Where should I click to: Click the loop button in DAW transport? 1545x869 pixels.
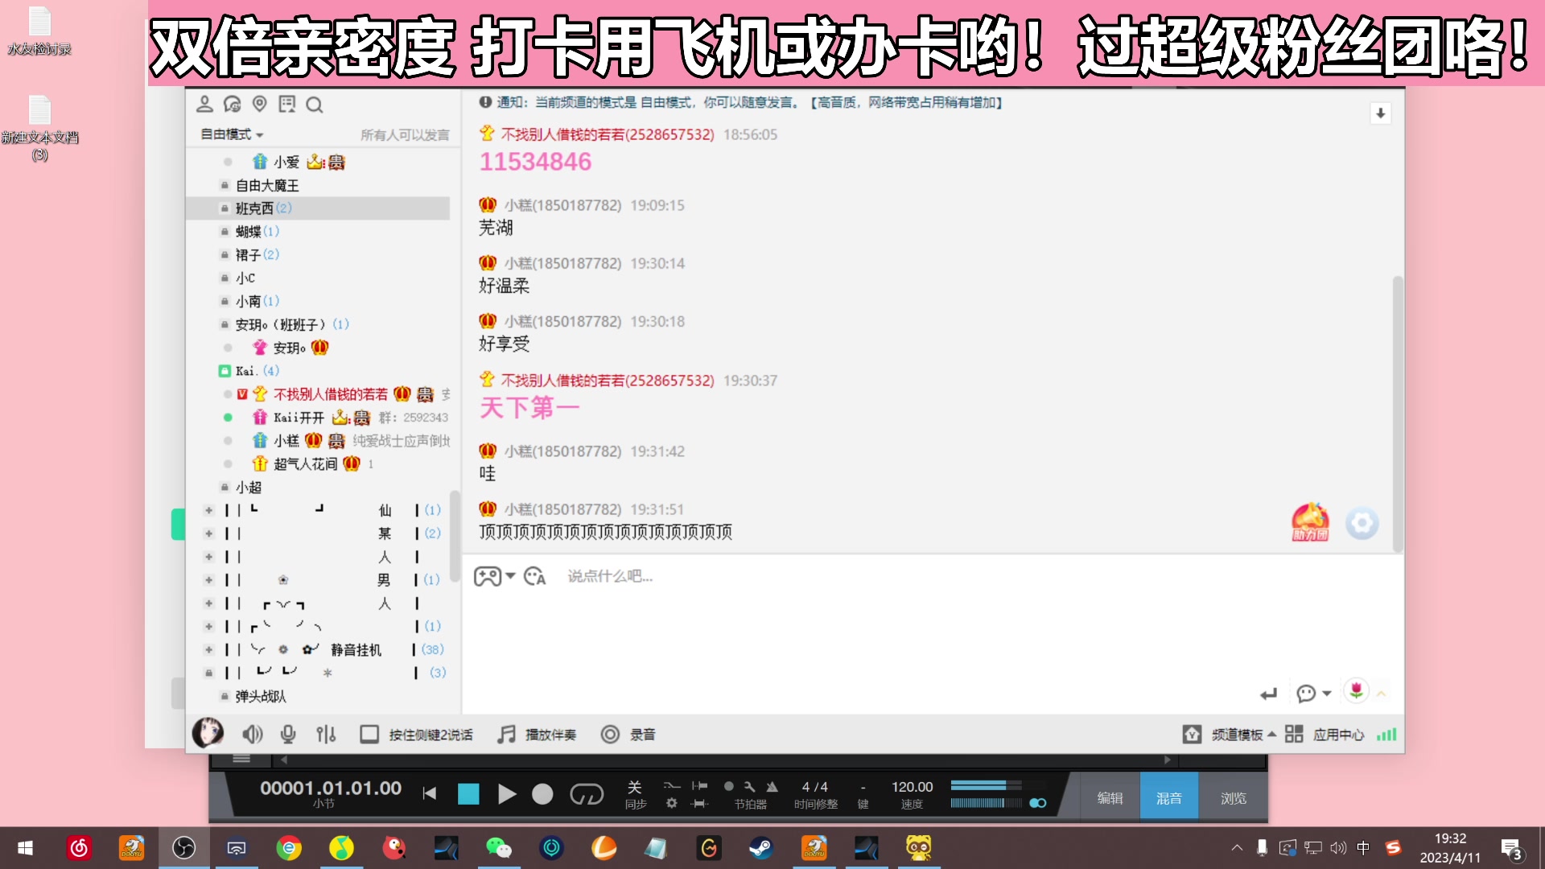[x=587, y=795]
